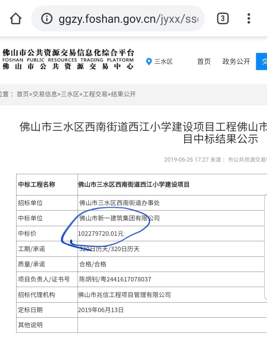Open site info icon in address bar
The width and height of the screenshot is (267, 343).
(x=47, y=19)
